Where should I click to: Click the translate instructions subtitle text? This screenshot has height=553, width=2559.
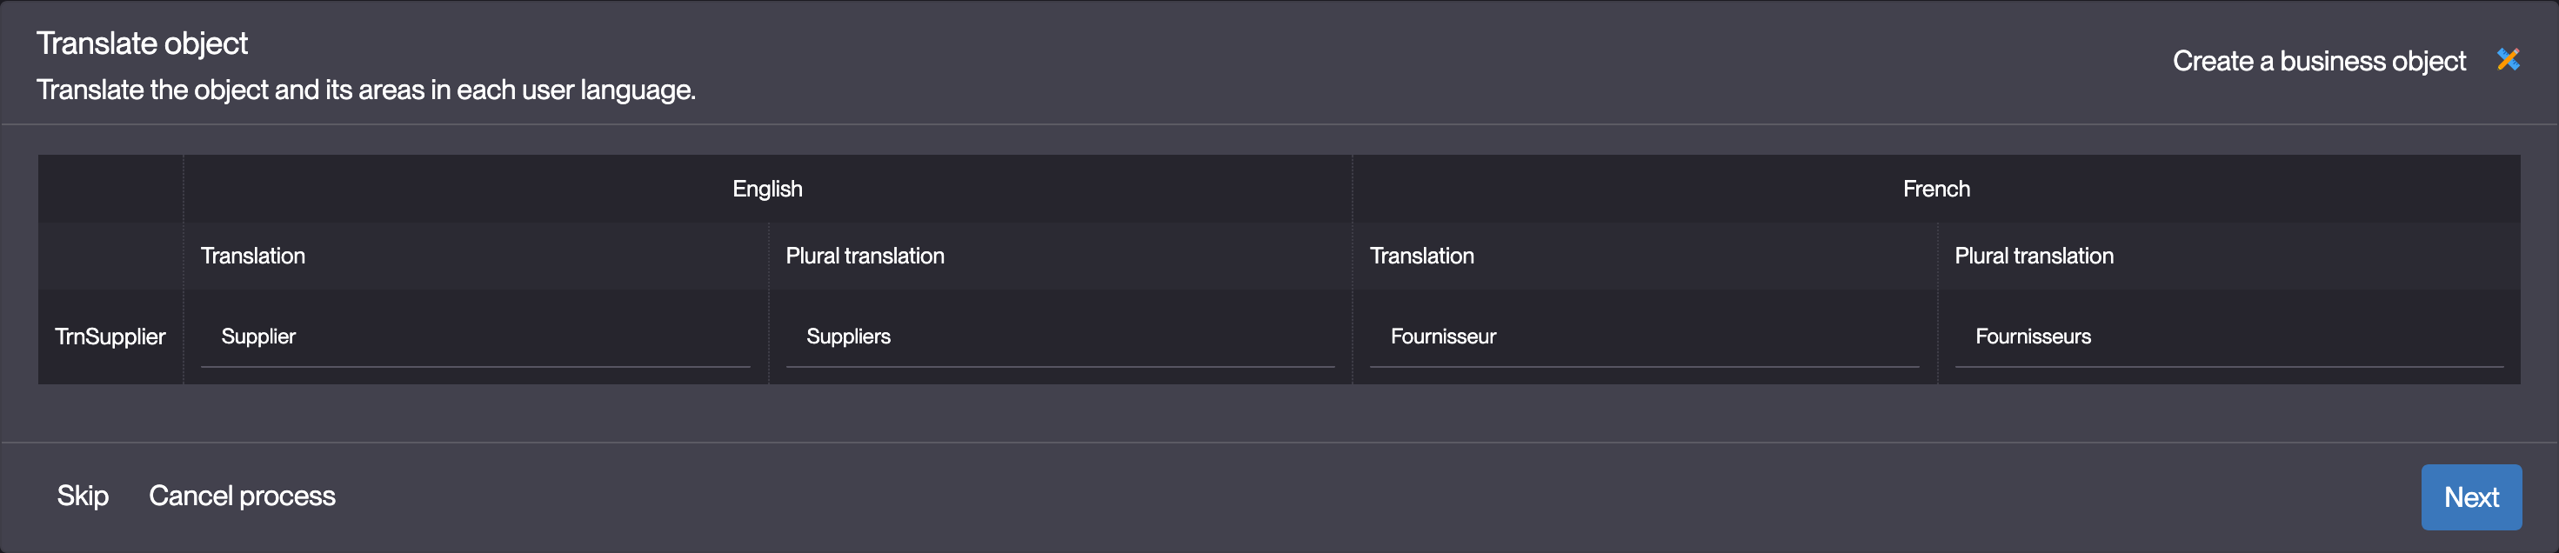coord(365,90)
